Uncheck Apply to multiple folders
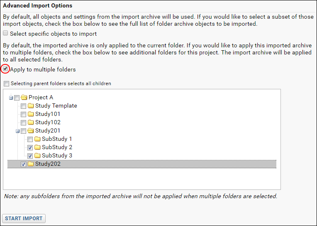Image resolution: width=317 pixels, height=226 pixels. pyautogui.click(x=5, y=69)
